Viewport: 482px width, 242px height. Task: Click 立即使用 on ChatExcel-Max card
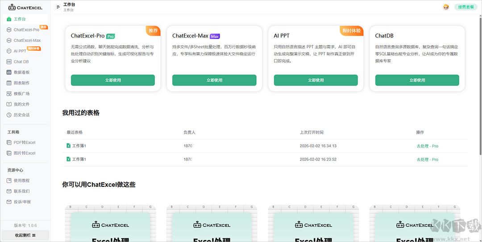(214, 80)
